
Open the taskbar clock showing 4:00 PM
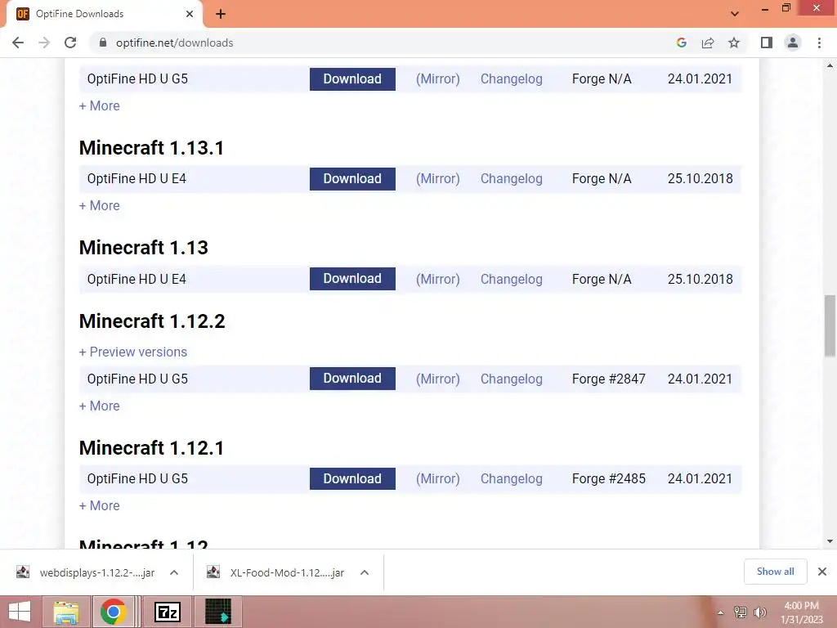click(801, 612)
